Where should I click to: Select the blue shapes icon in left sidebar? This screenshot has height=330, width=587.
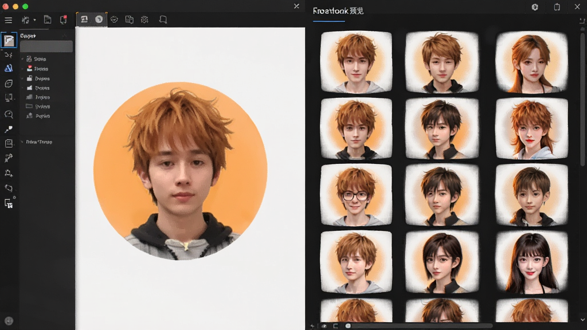pos(9,68)
